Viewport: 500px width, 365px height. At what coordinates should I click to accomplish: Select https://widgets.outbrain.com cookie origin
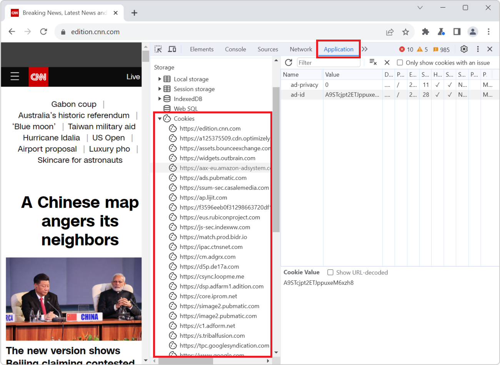[x=217, y=158]
